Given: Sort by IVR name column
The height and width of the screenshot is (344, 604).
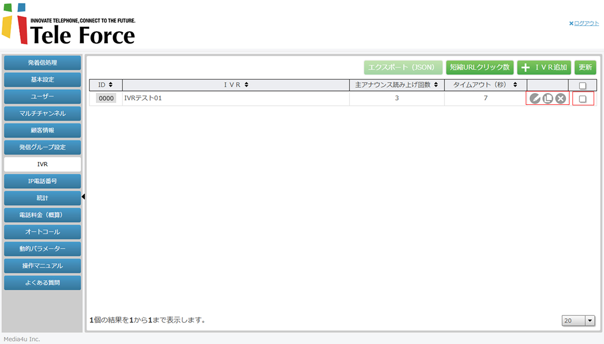Looking at the screenshot, I should 246,85.
